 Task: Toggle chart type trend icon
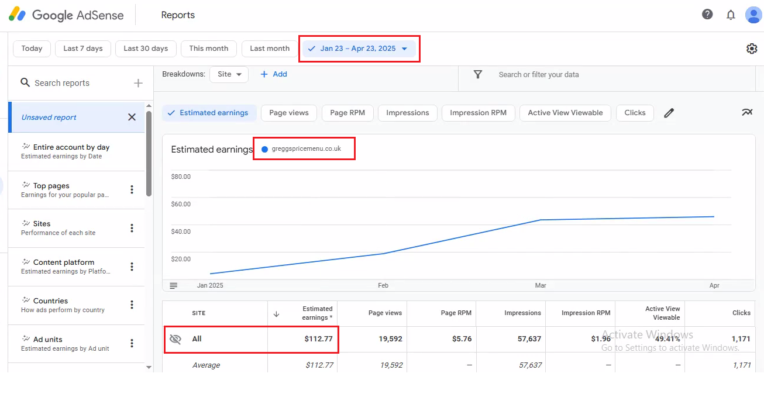pos(747,112)
